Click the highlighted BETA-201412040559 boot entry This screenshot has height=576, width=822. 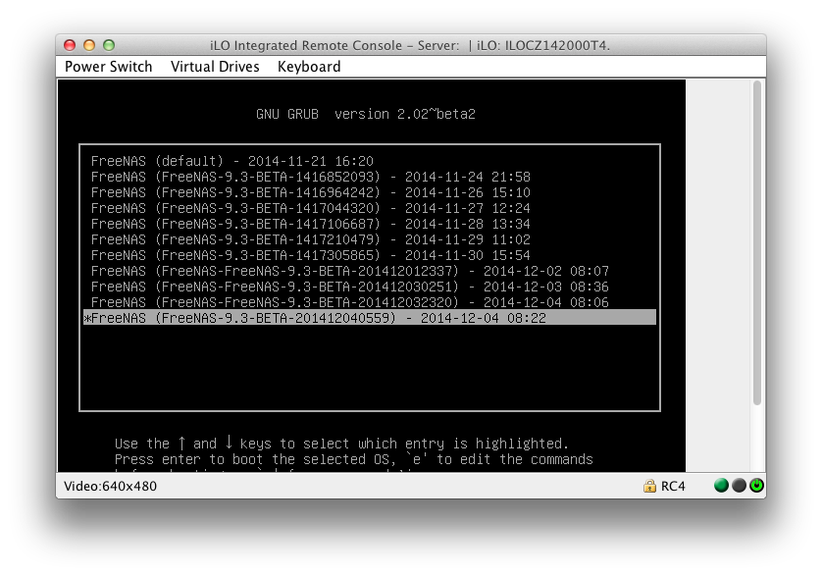click(x=370, y=317)
